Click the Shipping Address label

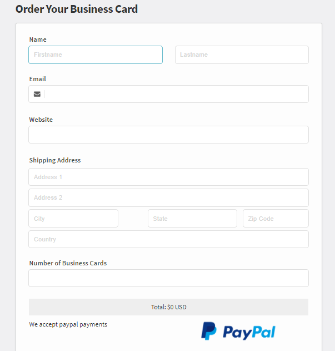pos(55,160)
